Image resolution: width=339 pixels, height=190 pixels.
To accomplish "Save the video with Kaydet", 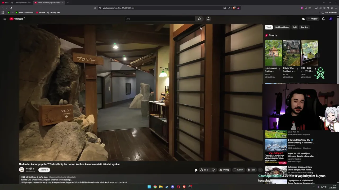I will (238, 170).
